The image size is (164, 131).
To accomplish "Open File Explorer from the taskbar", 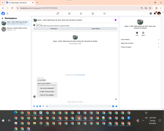I will pos(34,123).
